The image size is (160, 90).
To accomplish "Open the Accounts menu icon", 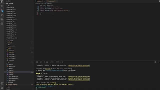I will [x=2, y=83].
